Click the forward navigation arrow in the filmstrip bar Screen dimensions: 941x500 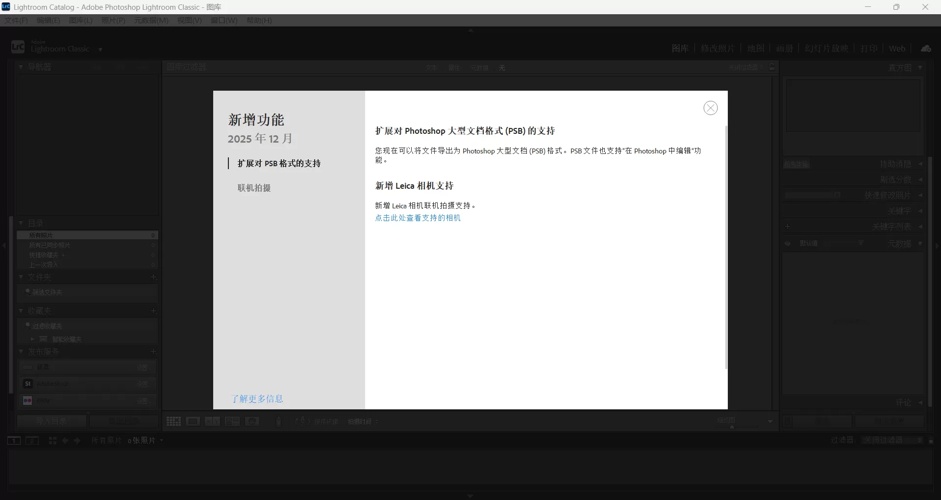[x=77, y=441]
